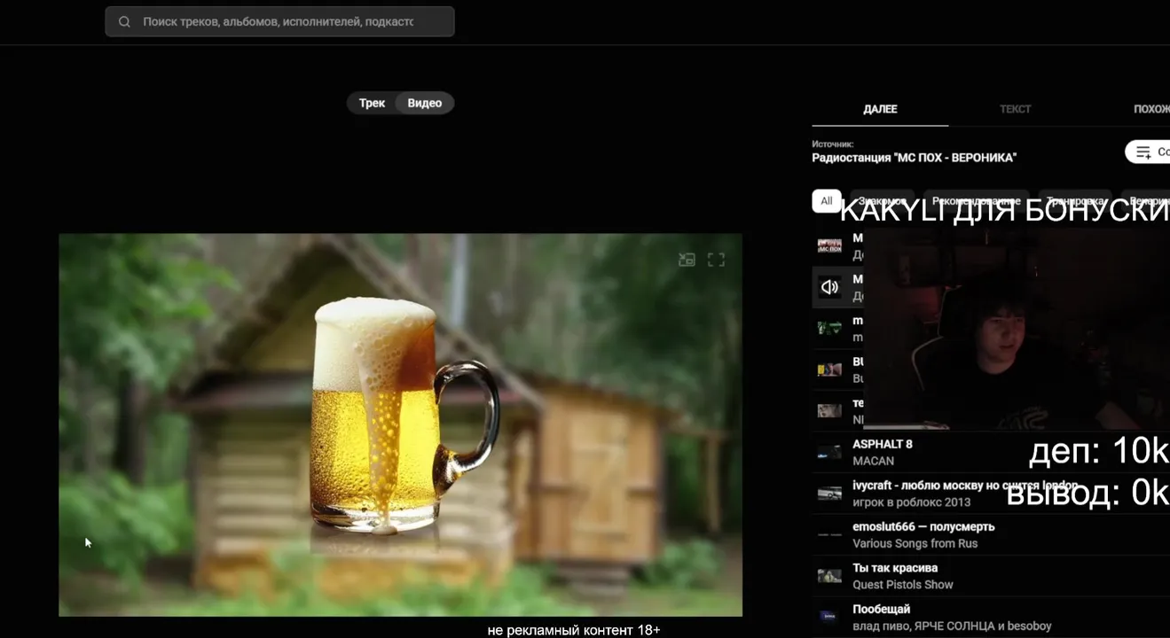The height and width of the screenshot is (638, 1170).
Task: Click the cover of the track starting with BU
Action: pos(829,370)
